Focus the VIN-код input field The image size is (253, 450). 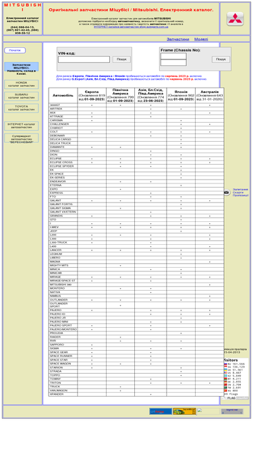(84, 59)
